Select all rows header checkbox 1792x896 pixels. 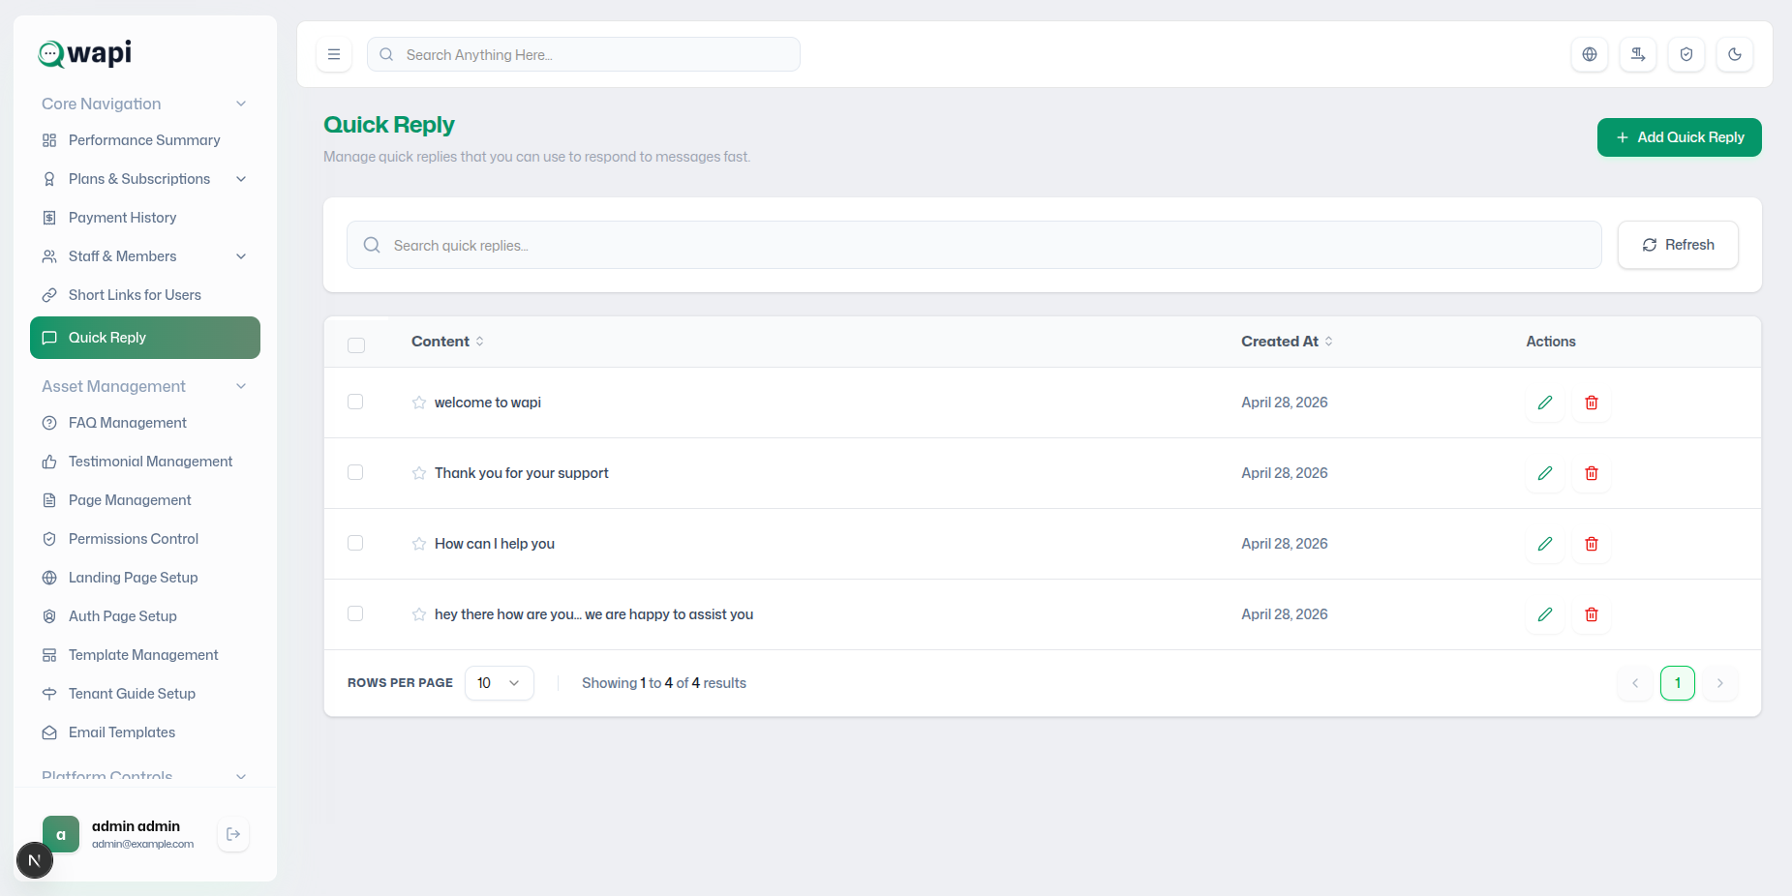[356, 345]
